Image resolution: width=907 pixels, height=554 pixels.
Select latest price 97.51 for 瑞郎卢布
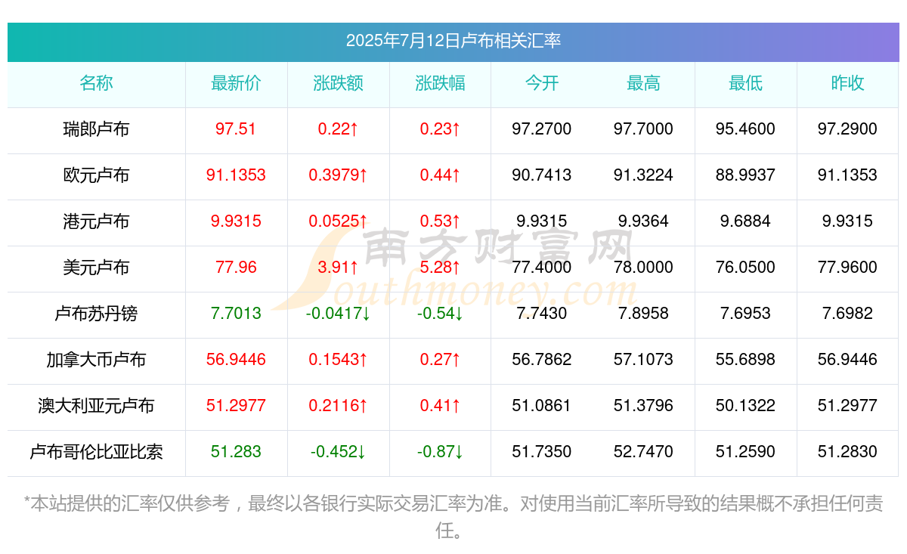pyautogui.click(x=236, y=129)
